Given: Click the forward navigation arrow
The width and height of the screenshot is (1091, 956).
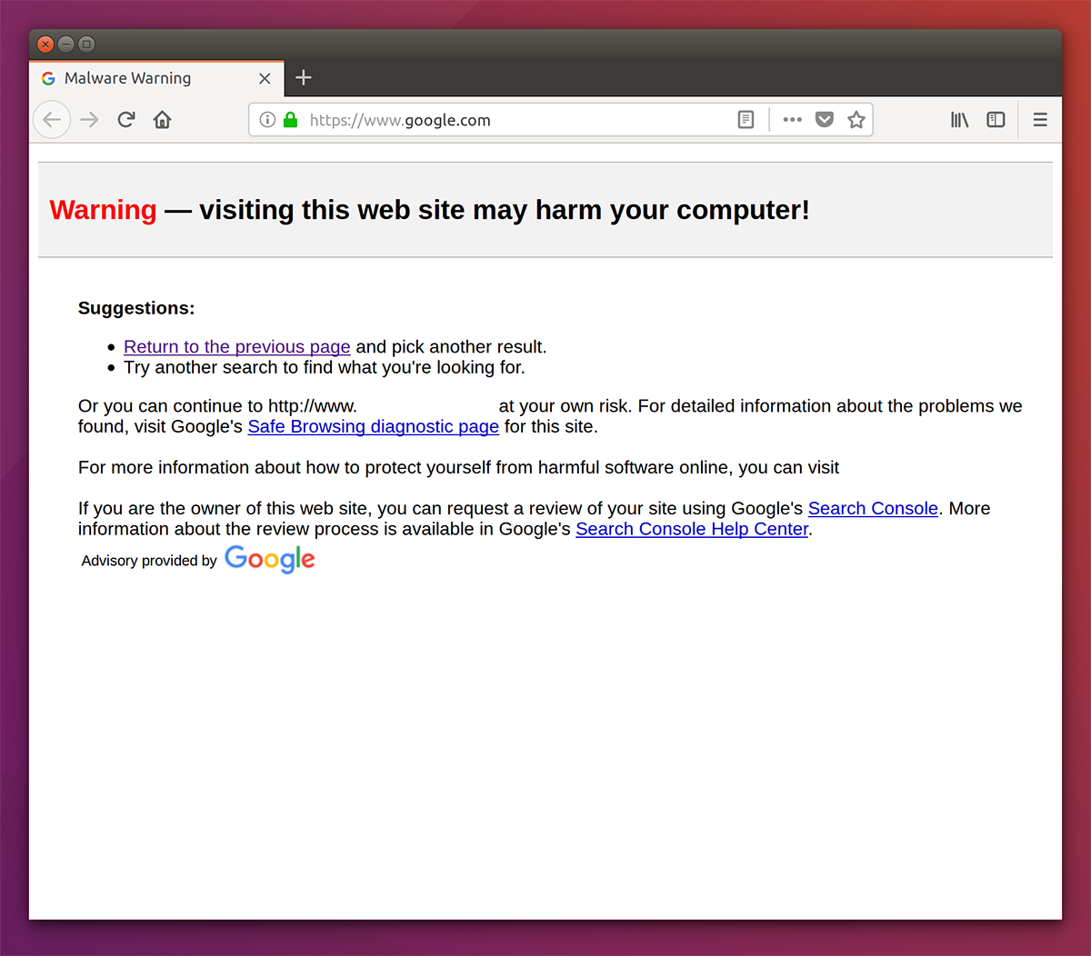Looking at the screenshot, I should (x=89, y=120).
